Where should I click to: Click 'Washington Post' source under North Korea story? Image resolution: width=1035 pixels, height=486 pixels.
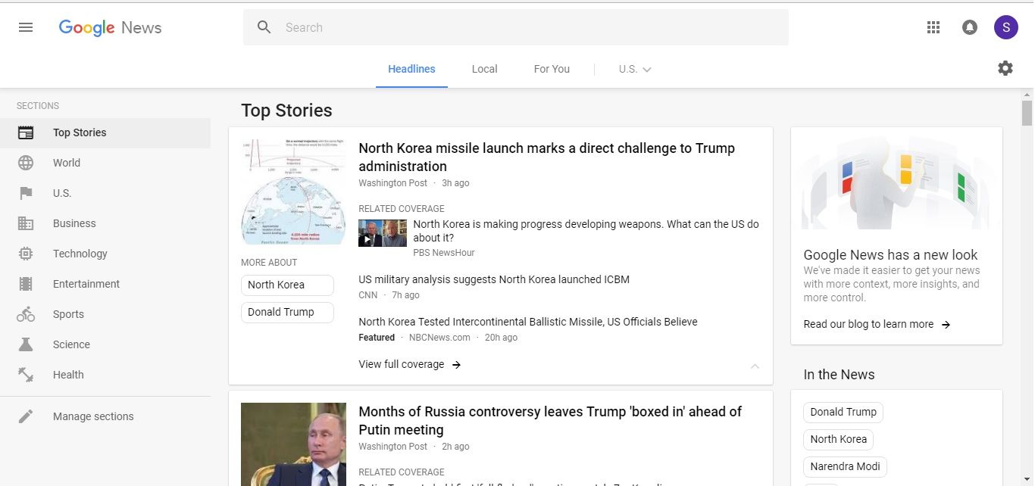click(392, 183)
